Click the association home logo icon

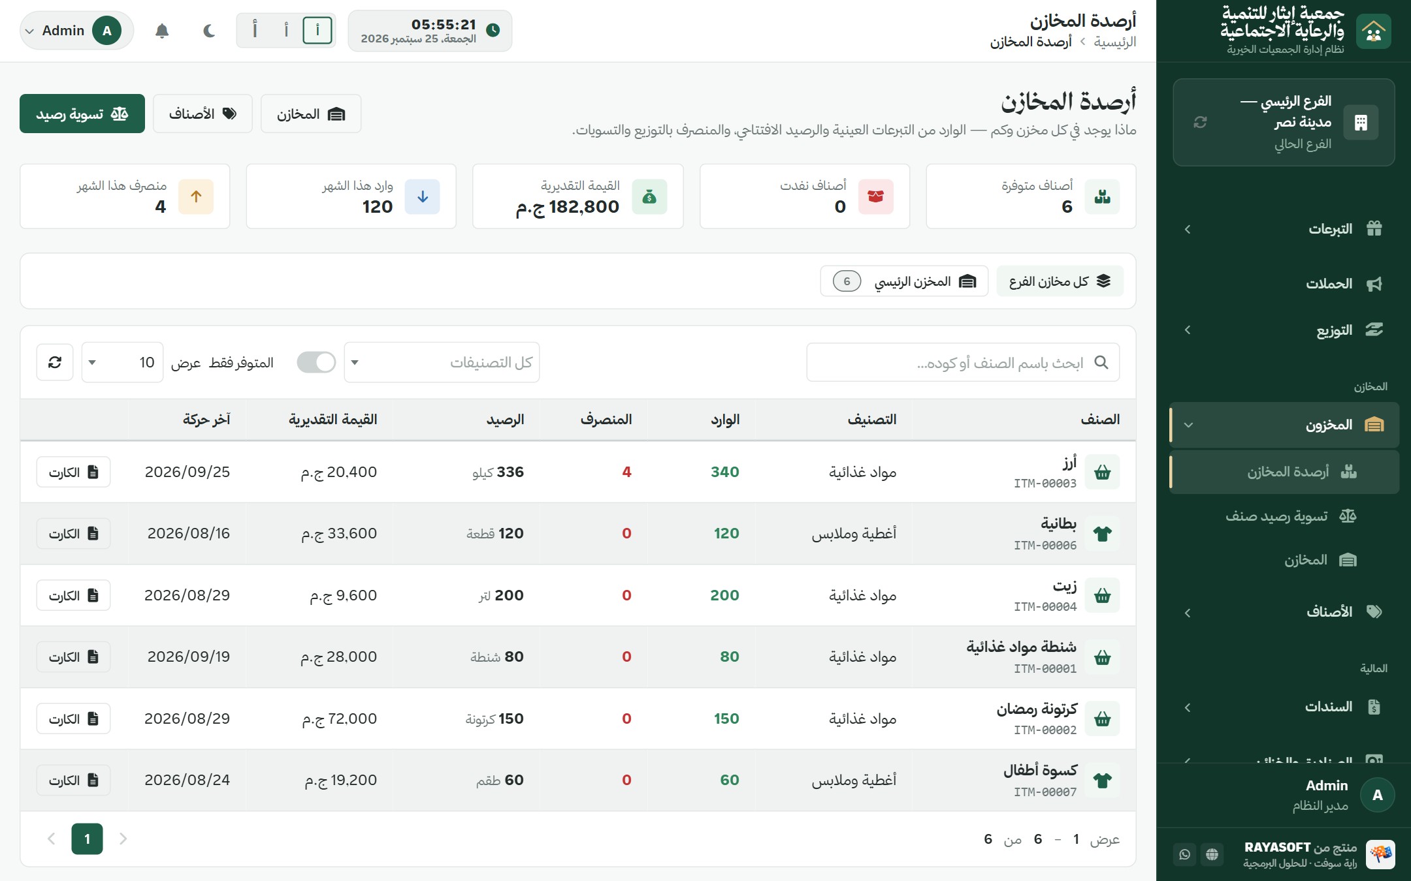[x=1373, y=31]
